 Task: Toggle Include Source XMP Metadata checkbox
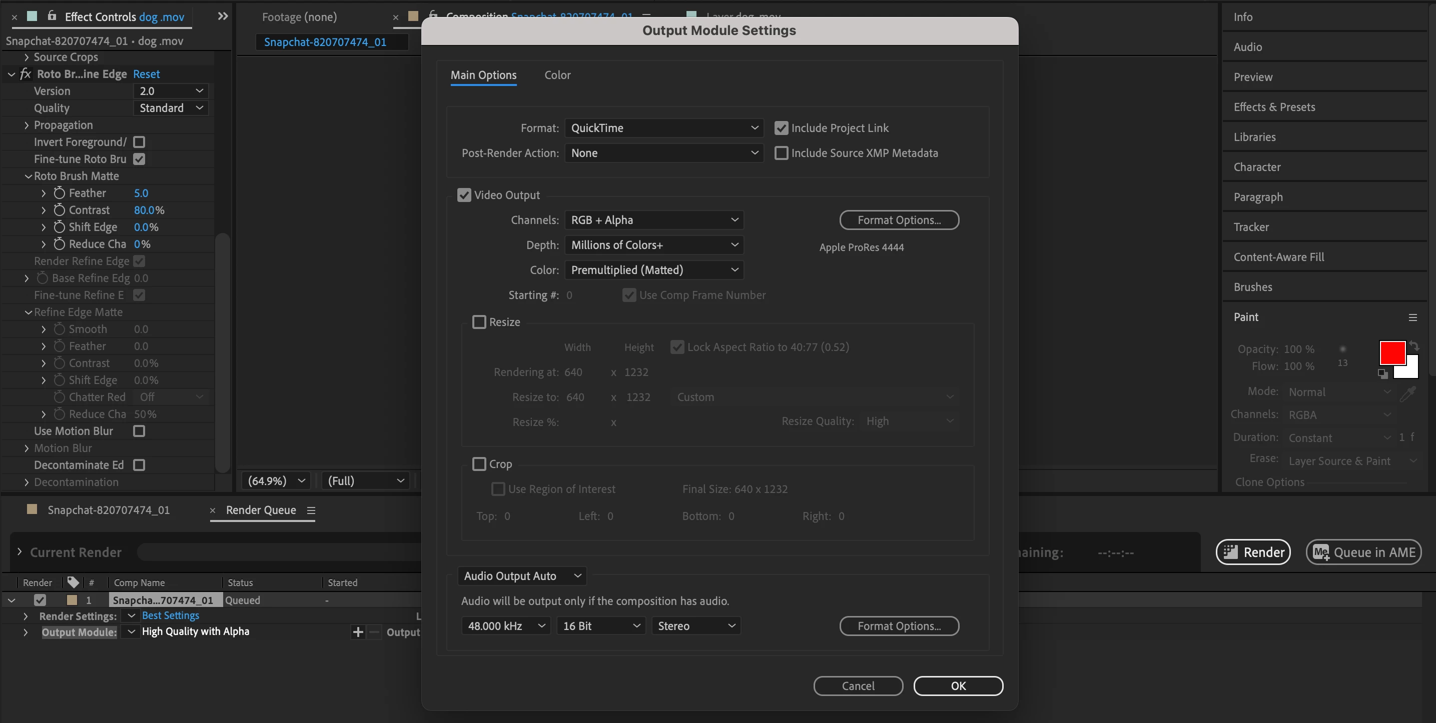coord(781,153)
